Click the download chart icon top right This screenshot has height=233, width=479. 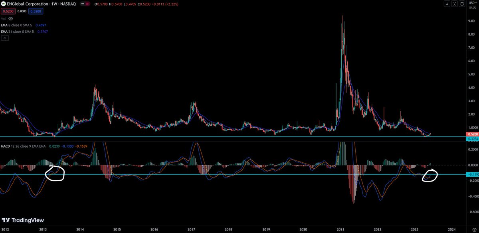pyautogui.click(x=447, y=4)
